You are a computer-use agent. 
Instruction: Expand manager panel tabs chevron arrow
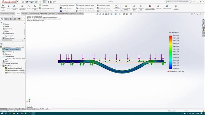coord(24,19)
